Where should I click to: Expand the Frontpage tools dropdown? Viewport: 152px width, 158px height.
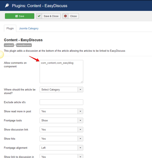(x=61, y=120)
